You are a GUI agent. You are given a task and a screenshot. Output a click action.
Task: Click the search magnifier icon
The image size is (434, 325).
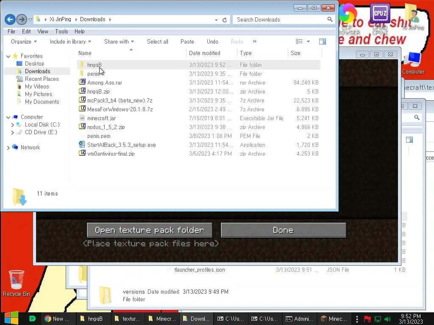point(330,19)
